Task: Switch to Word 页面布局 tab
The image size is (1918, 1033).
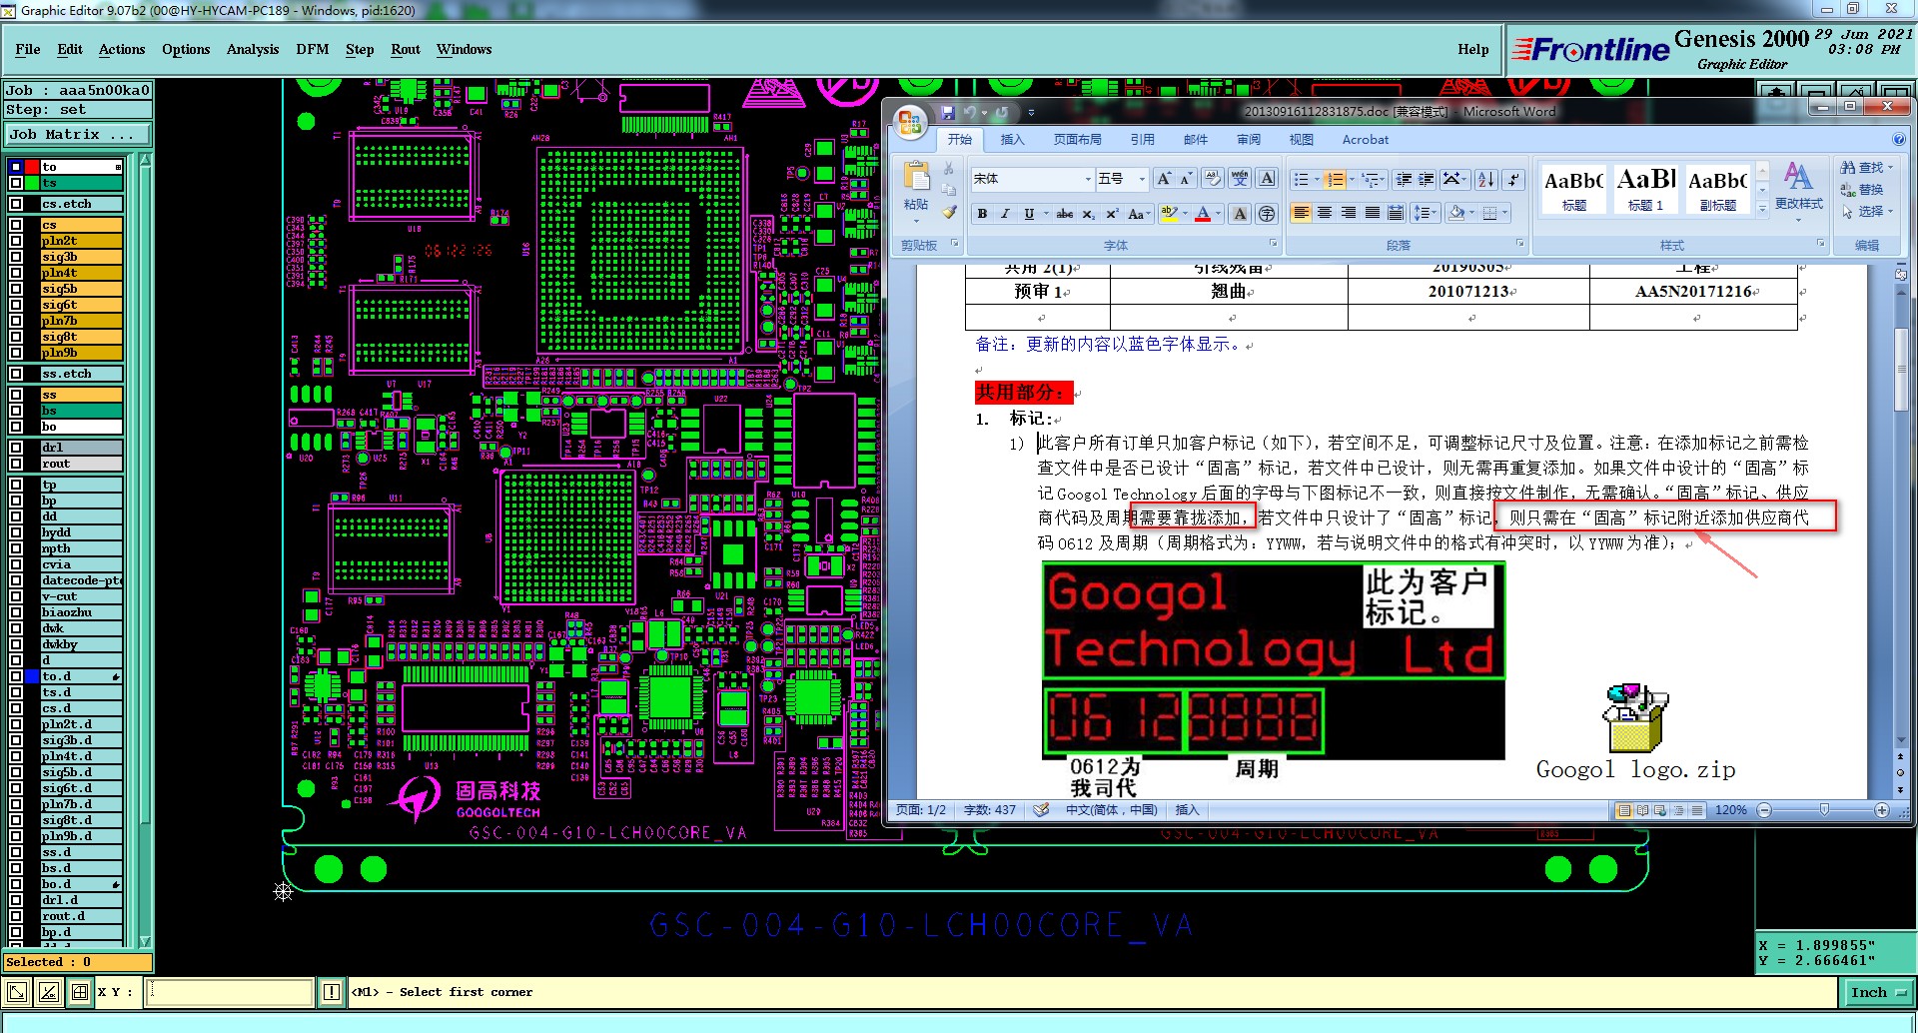Action: click(x=1078, y=140)
